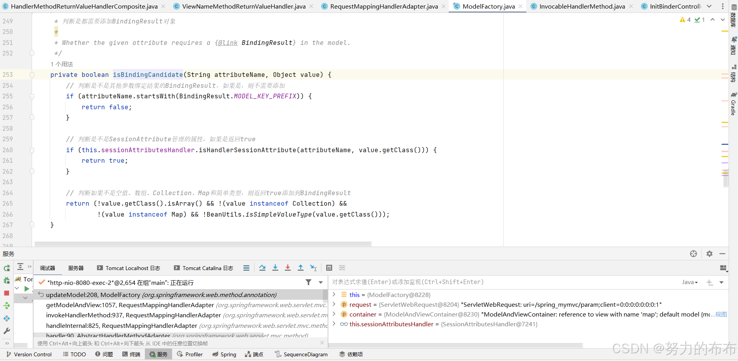The width and height of the screenshot is (738, 361).
Task: Open Tomcat Catalina 日志 tab
Action: pyautogui.click(x=203, y=268)
